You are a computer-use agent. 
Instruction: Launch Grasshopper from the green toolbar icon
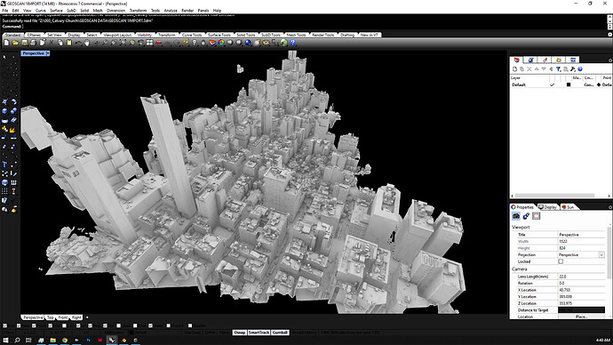coord(283,43)
